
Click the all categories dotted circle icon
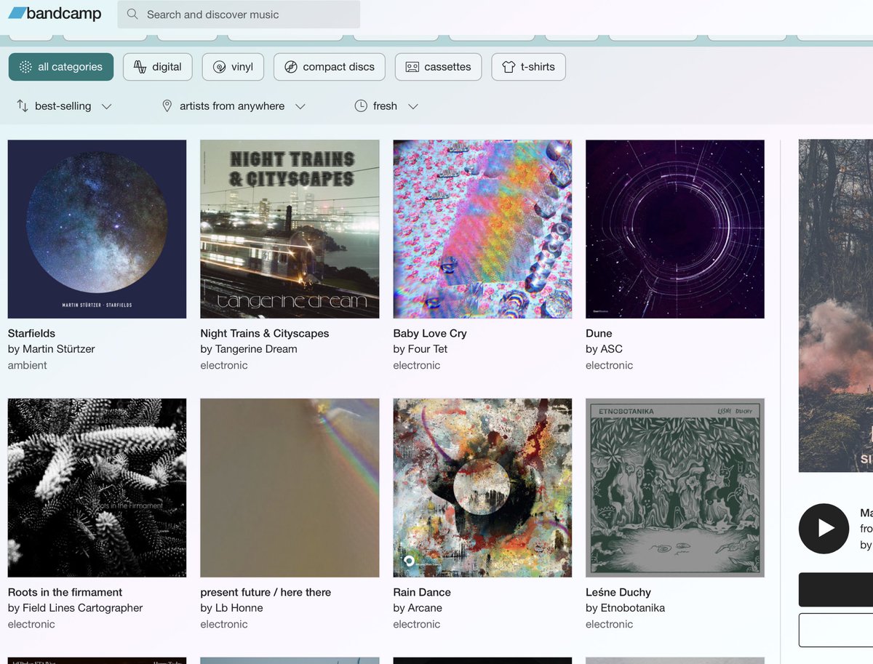tap(25, 67)
